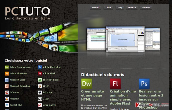Open the Adobe Dreamweaver text link
172x110 pixels.
(21, 67)
